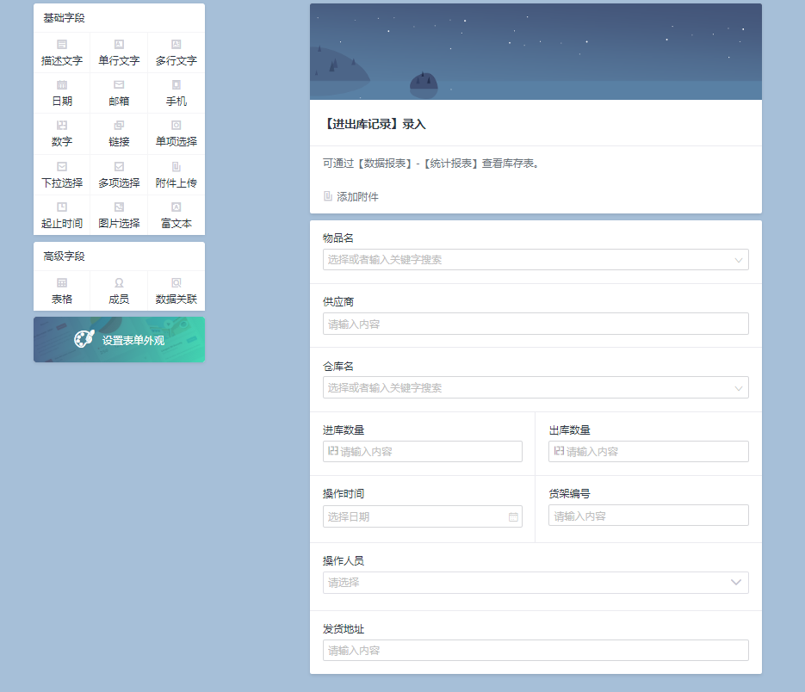
Task: Select the description text about 库存表
Action: [x=430, y=164]
